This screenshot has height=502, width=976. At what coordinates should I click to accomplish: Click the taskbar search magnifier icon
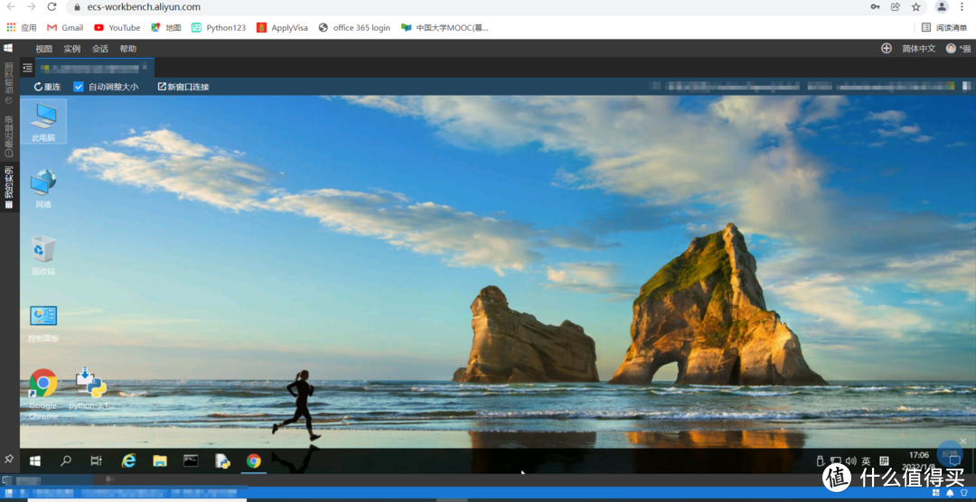66,460
